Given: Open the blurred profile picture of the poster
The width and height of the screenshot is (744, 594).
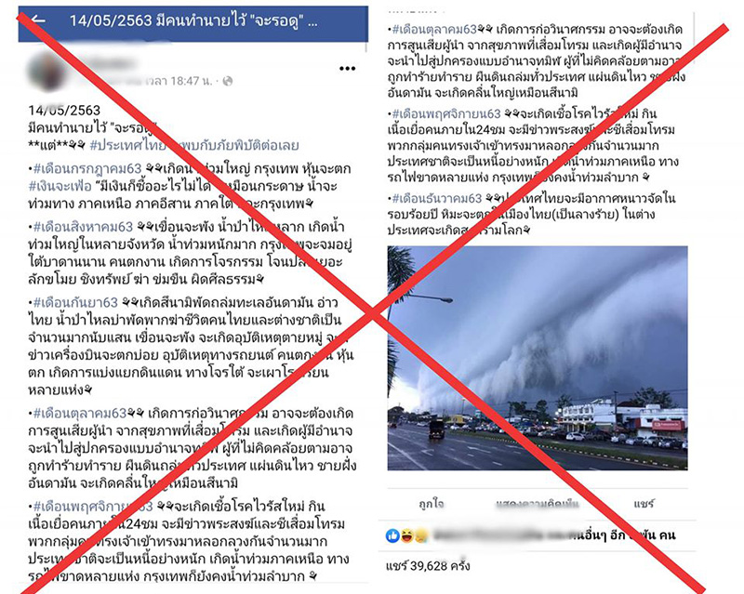Looking at the screenshot, I should (x=46, y=73).
